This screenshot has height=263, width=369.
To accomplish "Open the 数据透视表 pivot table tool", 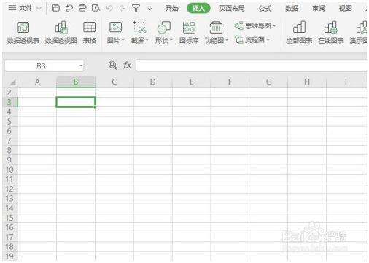I will pos(23,33).
